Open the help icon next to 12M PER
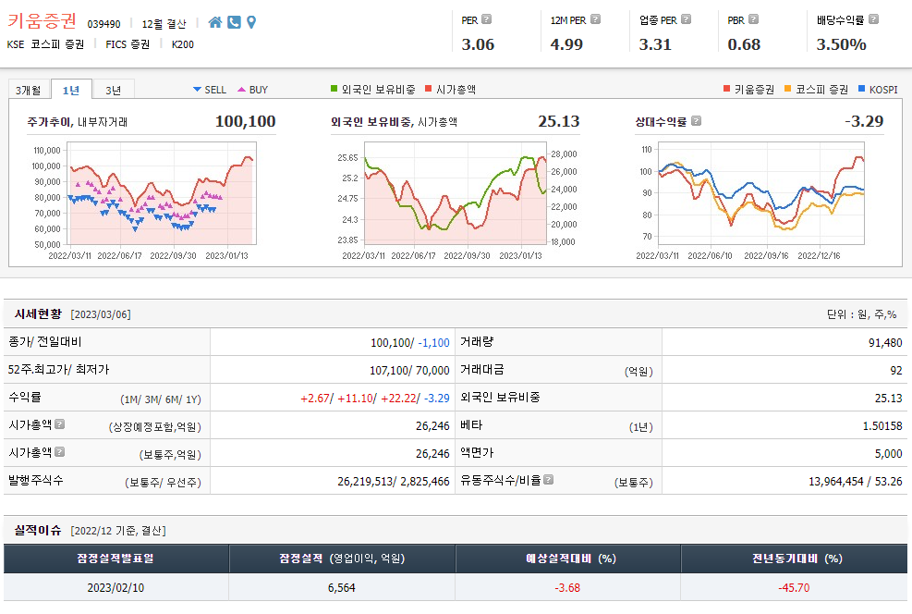The height and width of the screenshot is (614, 912). [595, 19]
